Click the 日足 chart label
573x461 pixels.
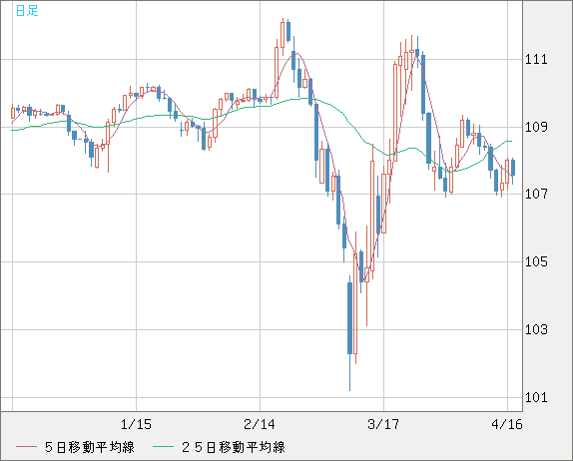(x=27, y=10)
